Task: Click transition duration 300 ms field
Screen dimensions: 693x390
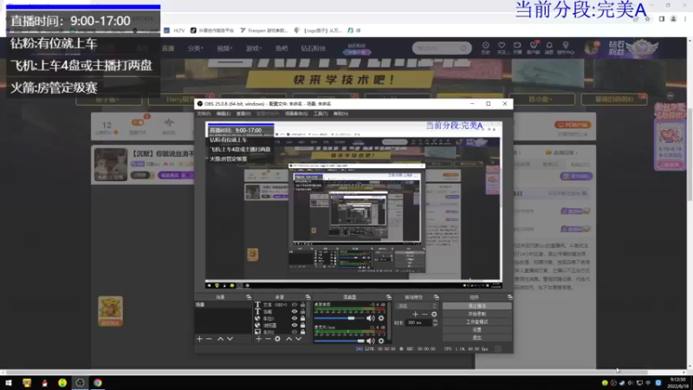Action: (x=418, y=322)
